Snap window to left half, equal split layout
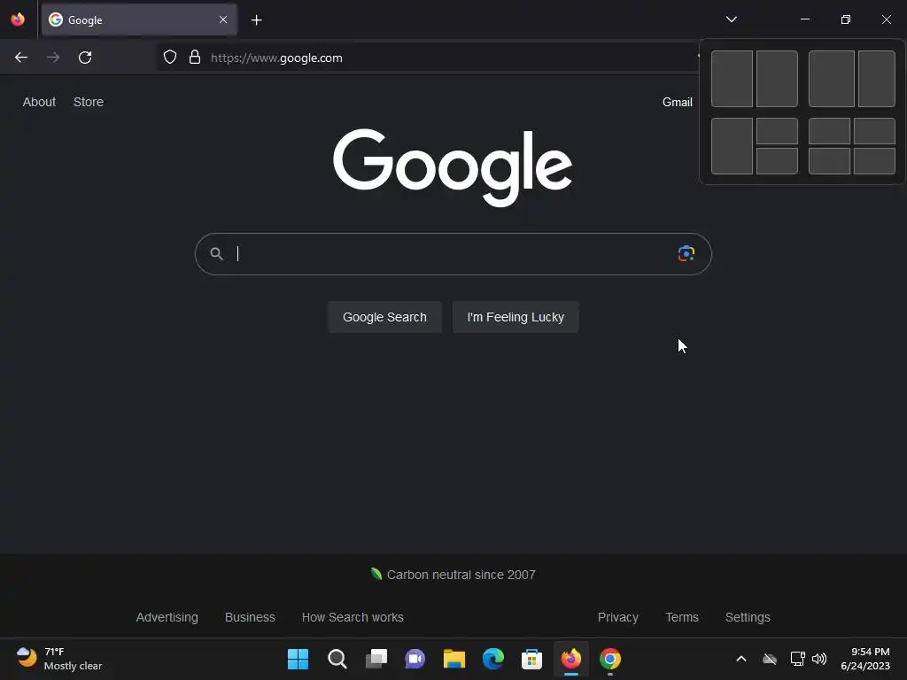This screenshot has width=907, height=680. pyautogui.click(x=732, y=79)
